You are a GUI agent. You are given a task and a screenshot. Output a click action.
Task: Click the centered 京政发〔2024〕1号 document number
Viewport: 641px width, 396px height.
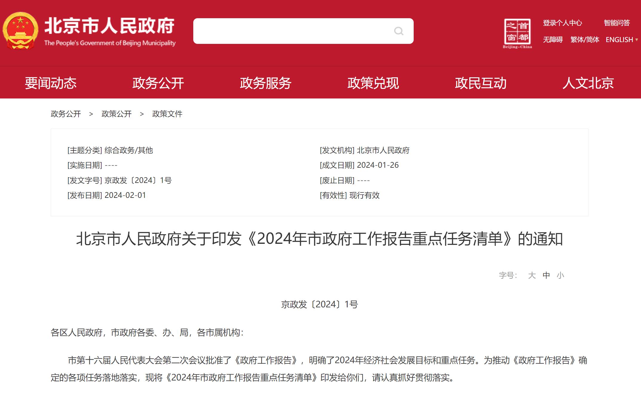pyautogui.click(x=320, y=304)
